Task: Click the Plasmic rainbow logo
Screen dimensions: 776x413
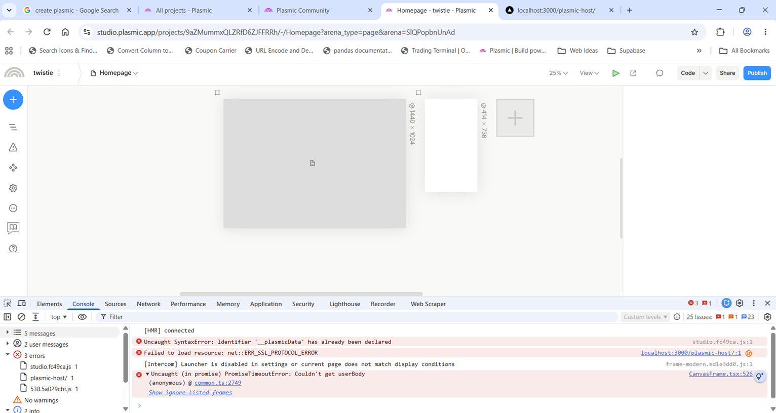Action: click(14, 73)
